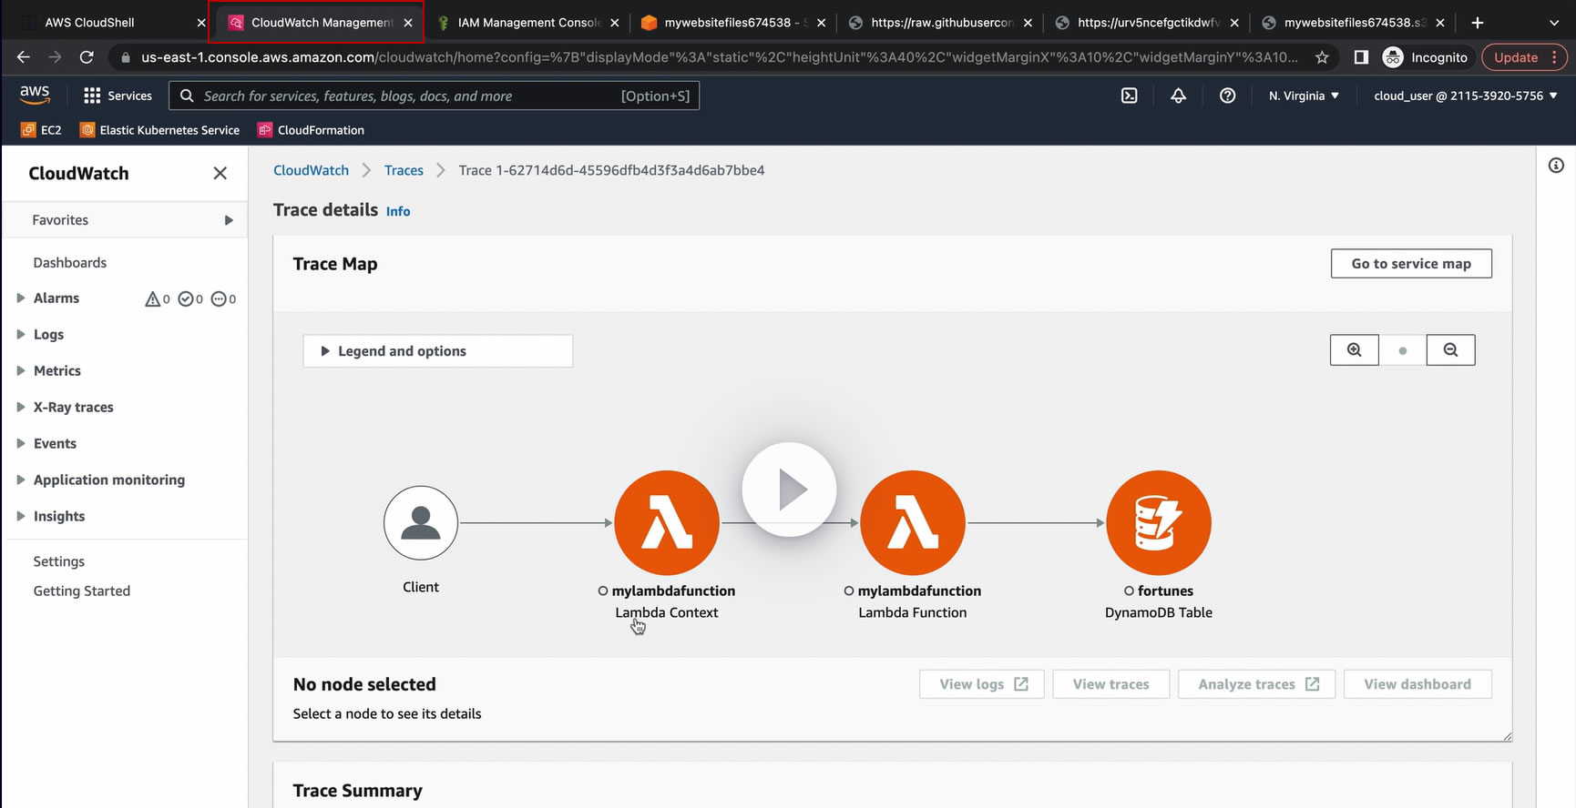
Task: Click the browser back arrow
Action: [24, 57]
